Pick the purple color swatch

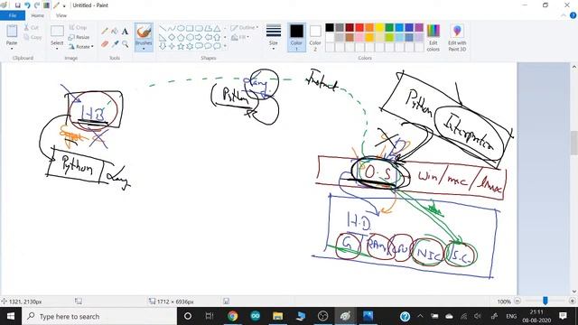419,28
